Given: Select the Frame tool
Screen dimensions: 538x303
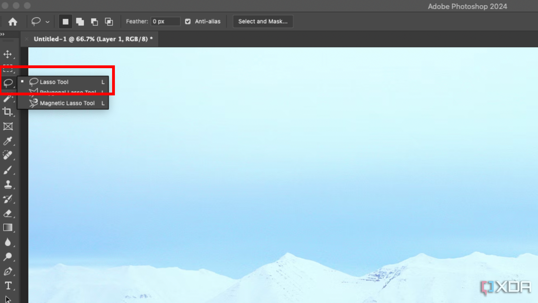Looking at the screenshot, I should click(x=8, y=126).
